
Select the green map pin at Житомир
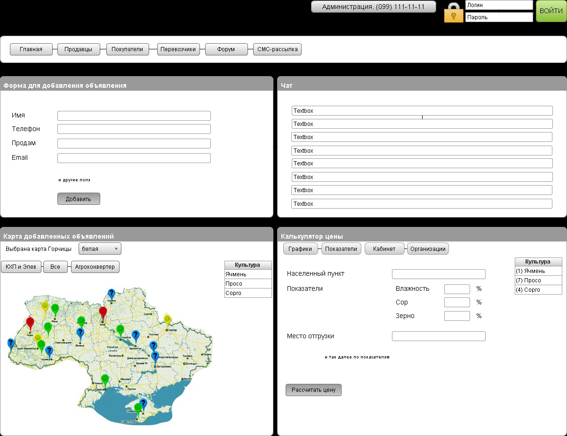click(x=81, y=322)
